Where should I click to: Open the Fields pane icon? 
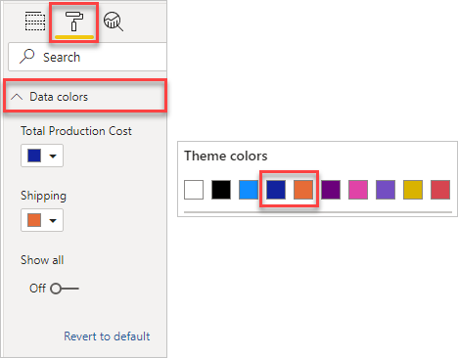(35, 22)
